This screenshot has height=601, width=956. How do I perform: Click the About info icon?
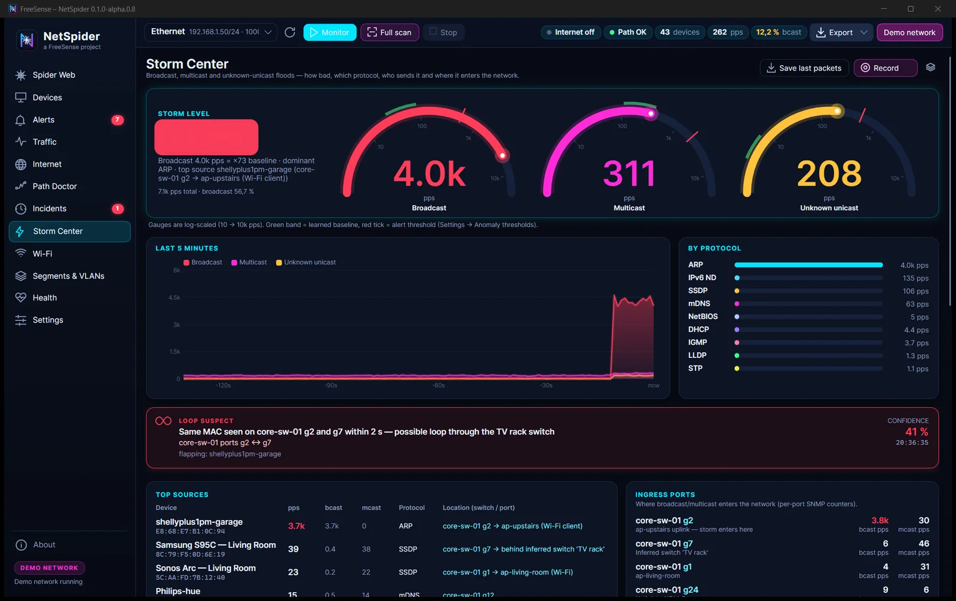coord(22,545)
